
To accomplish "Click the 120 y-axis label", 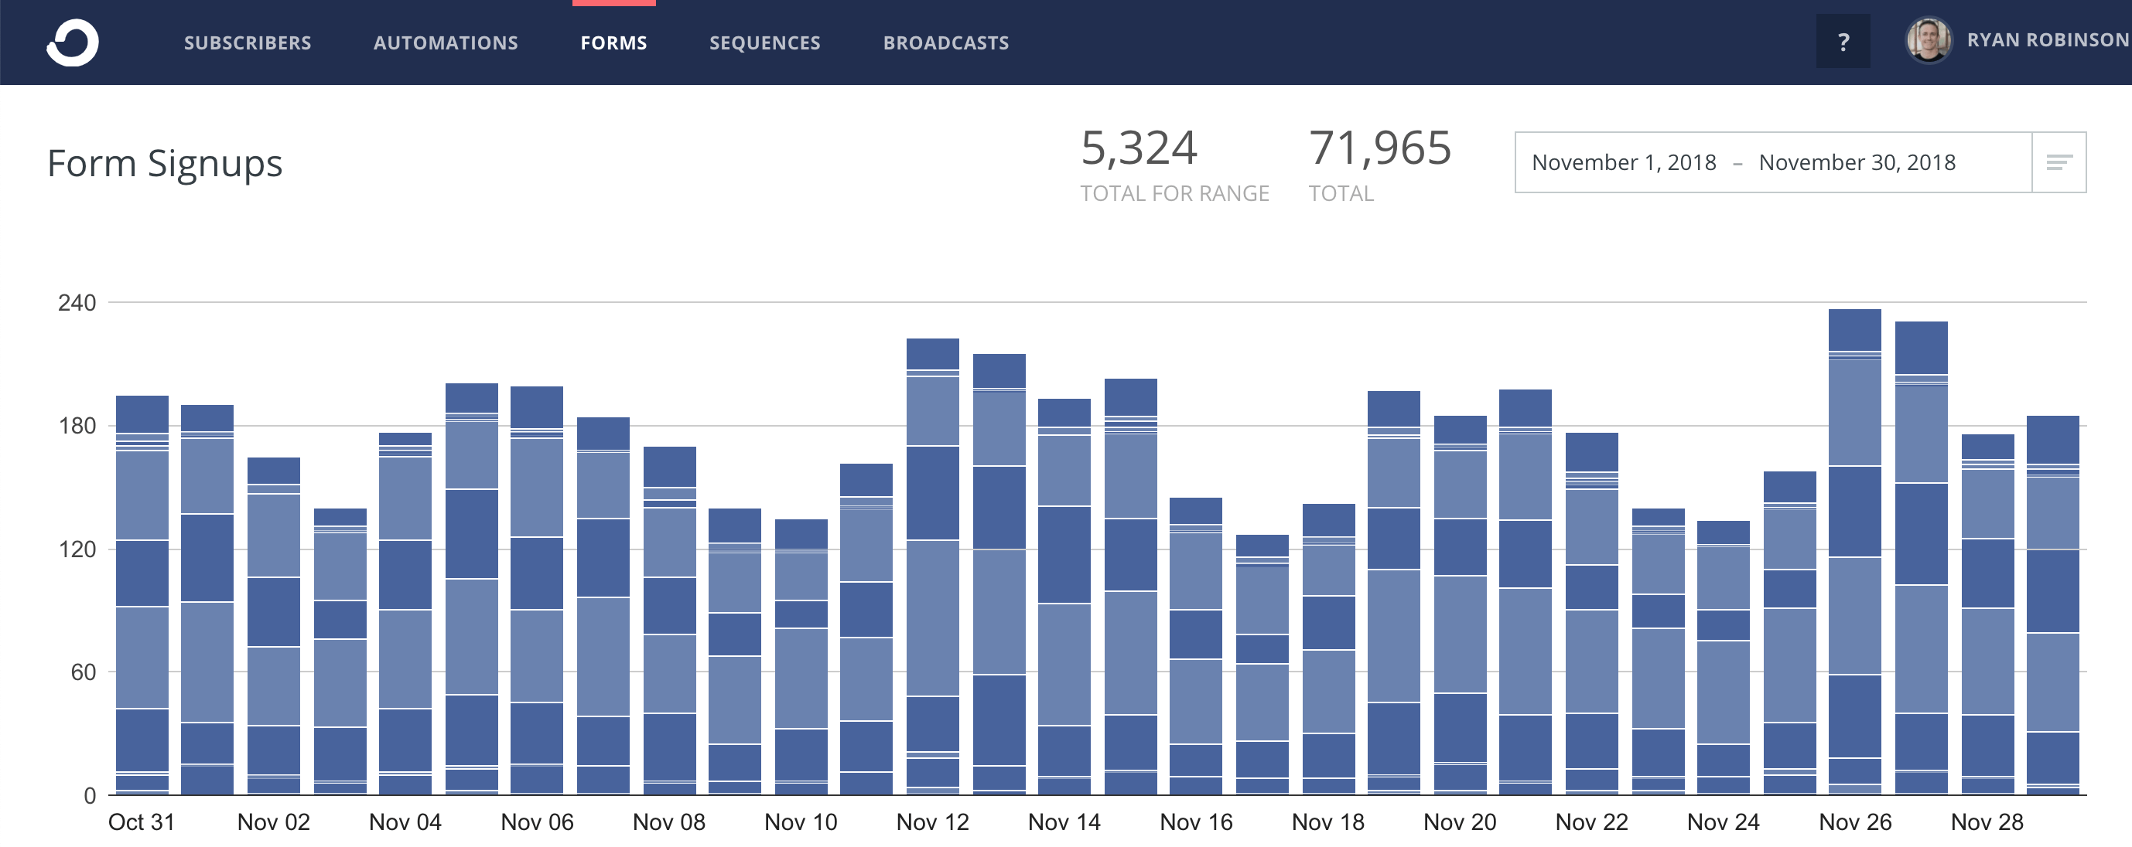I will 76,549.
